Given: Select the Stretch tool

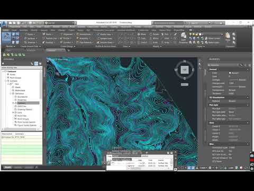Looking at the screenshot, I should 142,42.
